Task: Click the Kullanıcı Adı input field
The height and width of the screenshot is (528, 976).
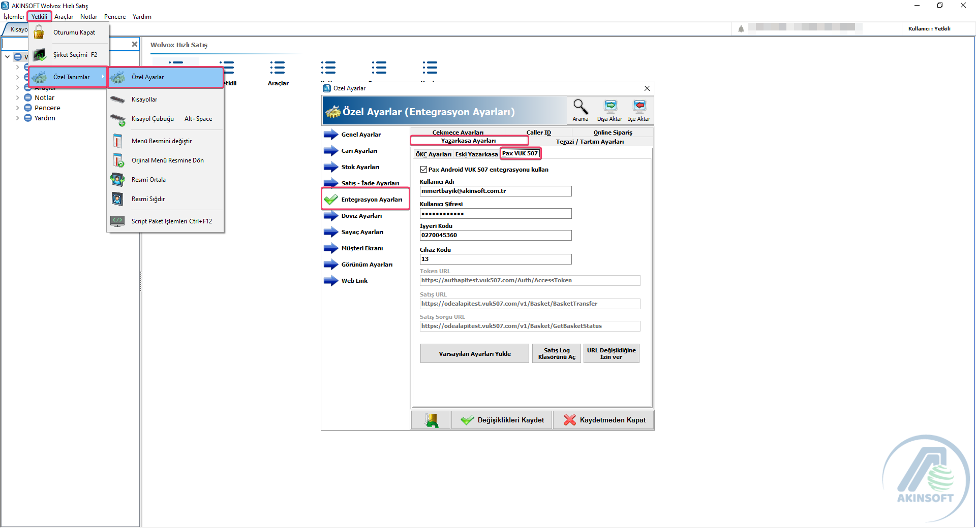Action: point(496,191)
